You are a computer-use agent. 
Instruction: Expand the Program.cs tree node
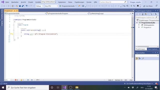point(139,27)
